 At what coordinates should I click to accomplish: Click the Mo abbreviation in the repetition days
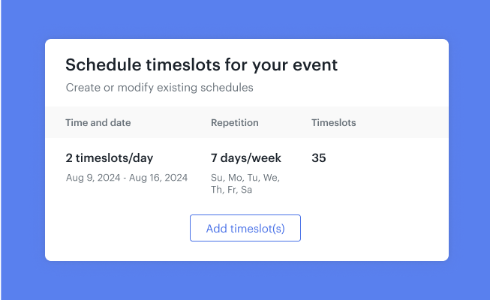(x=236, y=178)
